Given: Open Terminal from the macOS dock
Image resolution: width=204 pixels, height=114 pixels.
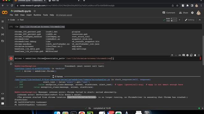Looking at the screenshot, I should (x=74, y=113).
